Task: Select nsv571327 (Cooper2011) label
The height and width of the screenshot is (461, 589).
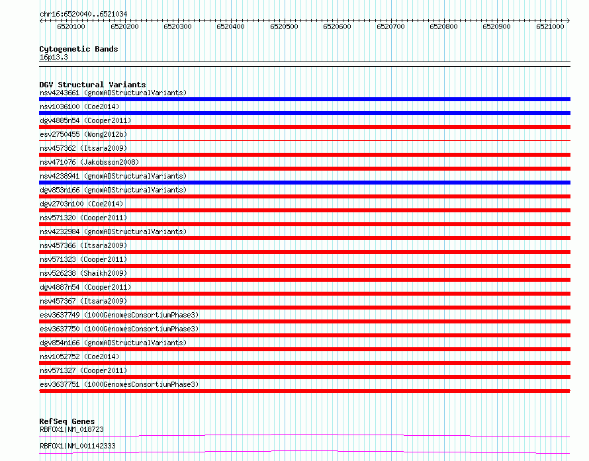Action: pos(83,370)
